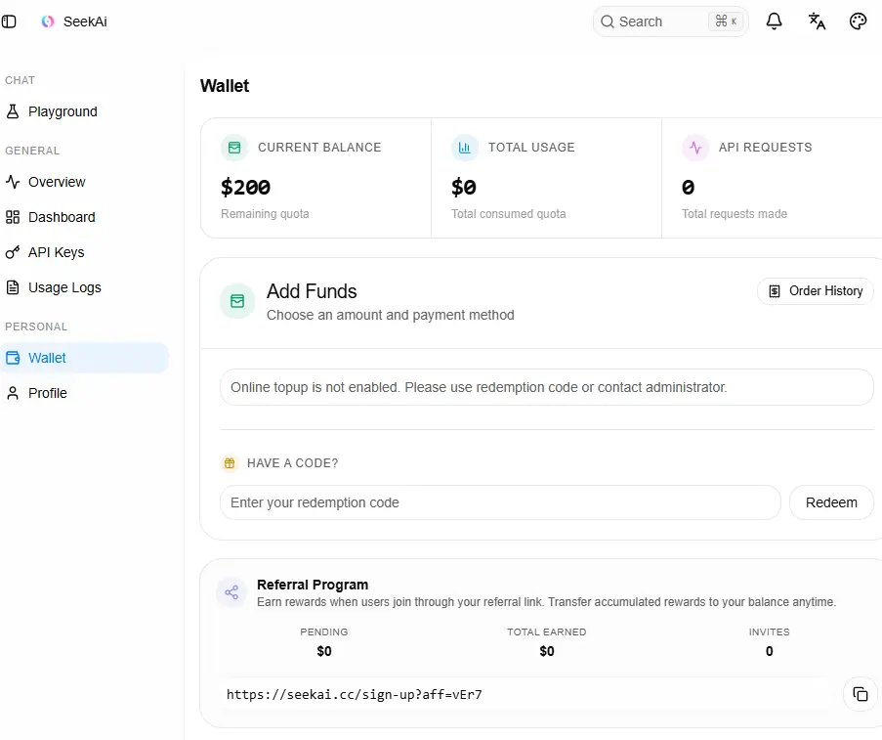The height and width of the screenshot is (740, 882).
Task: Click the Referral Program share icon
Action: (x=231, y=592)
